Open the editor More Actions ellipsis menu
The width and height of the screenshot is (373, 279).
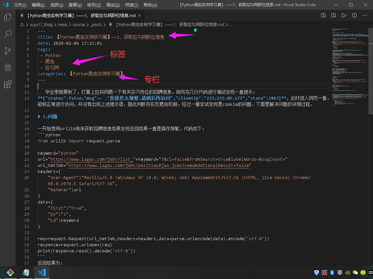365,15
